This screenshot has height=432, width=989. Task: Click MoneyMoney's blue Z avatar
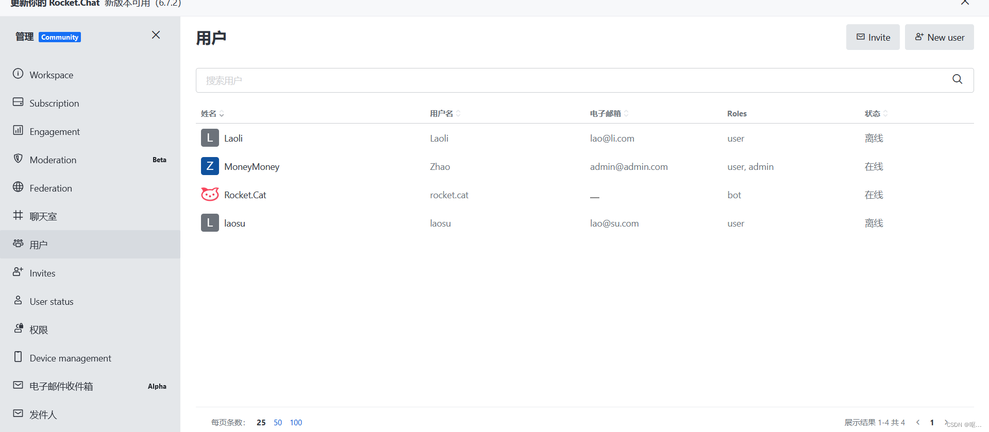tap(210, 166)
